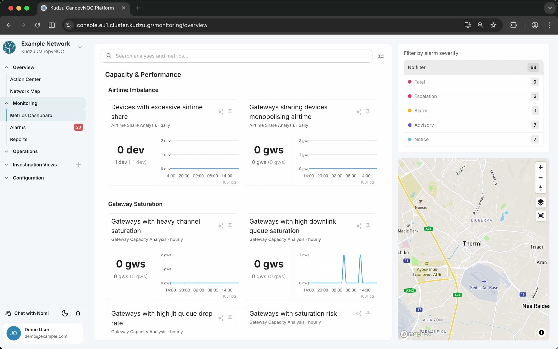Collapse the Overview section
The image size is (558, 349).
[x=6, y=68]
